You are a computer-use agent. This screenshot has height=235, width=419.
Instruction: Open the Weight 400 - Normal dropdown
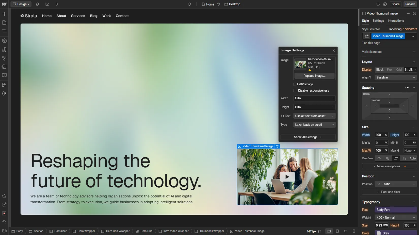pos(396,218)
